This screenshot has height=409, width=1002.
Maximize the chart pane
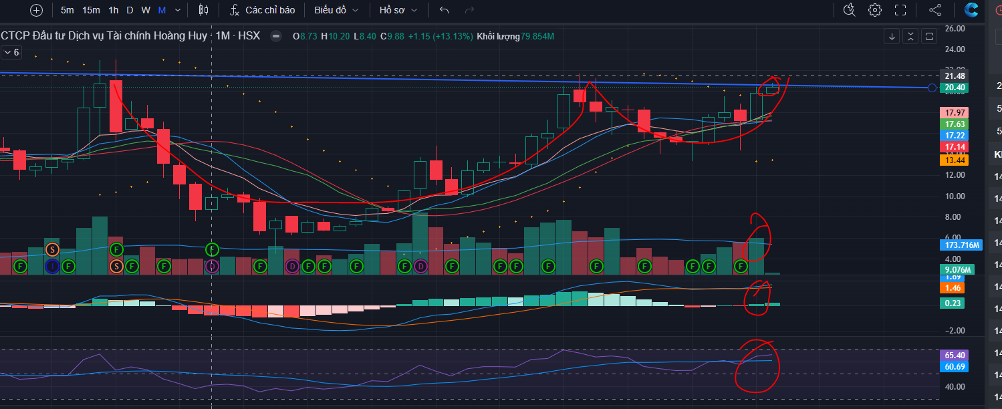929,37
